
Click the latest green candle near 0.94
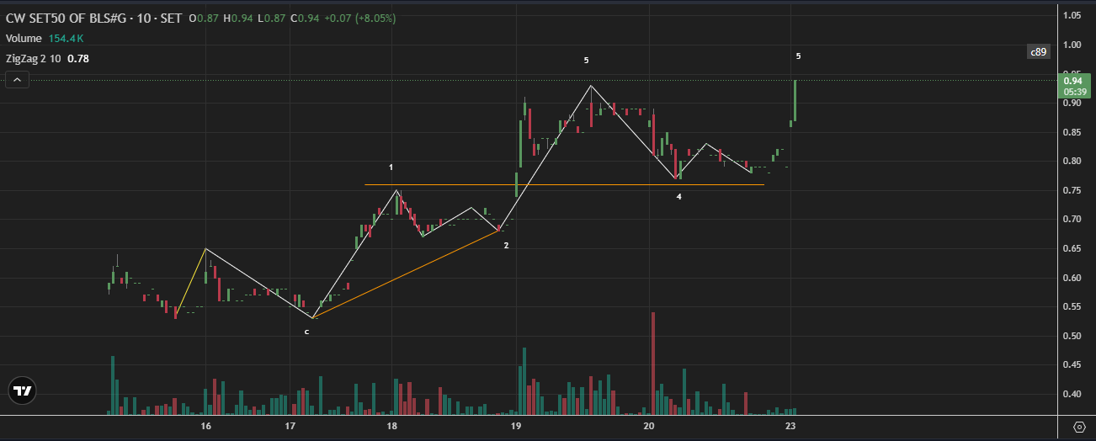tap(795, 100)
